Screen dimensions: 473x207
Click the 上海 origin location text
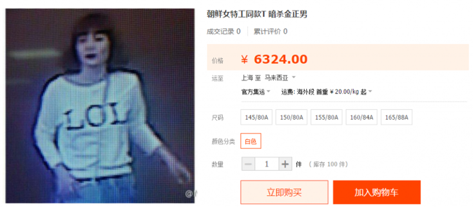tap(247, 78)
